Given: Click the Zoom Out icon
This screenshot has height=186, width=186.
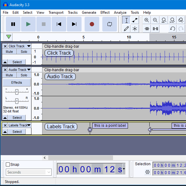Looking at the screenshot, I should [x=155, y=20].
